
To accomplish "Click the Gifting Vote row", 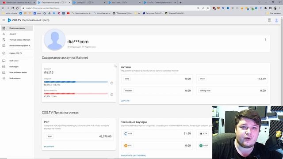I will point(232,91).
